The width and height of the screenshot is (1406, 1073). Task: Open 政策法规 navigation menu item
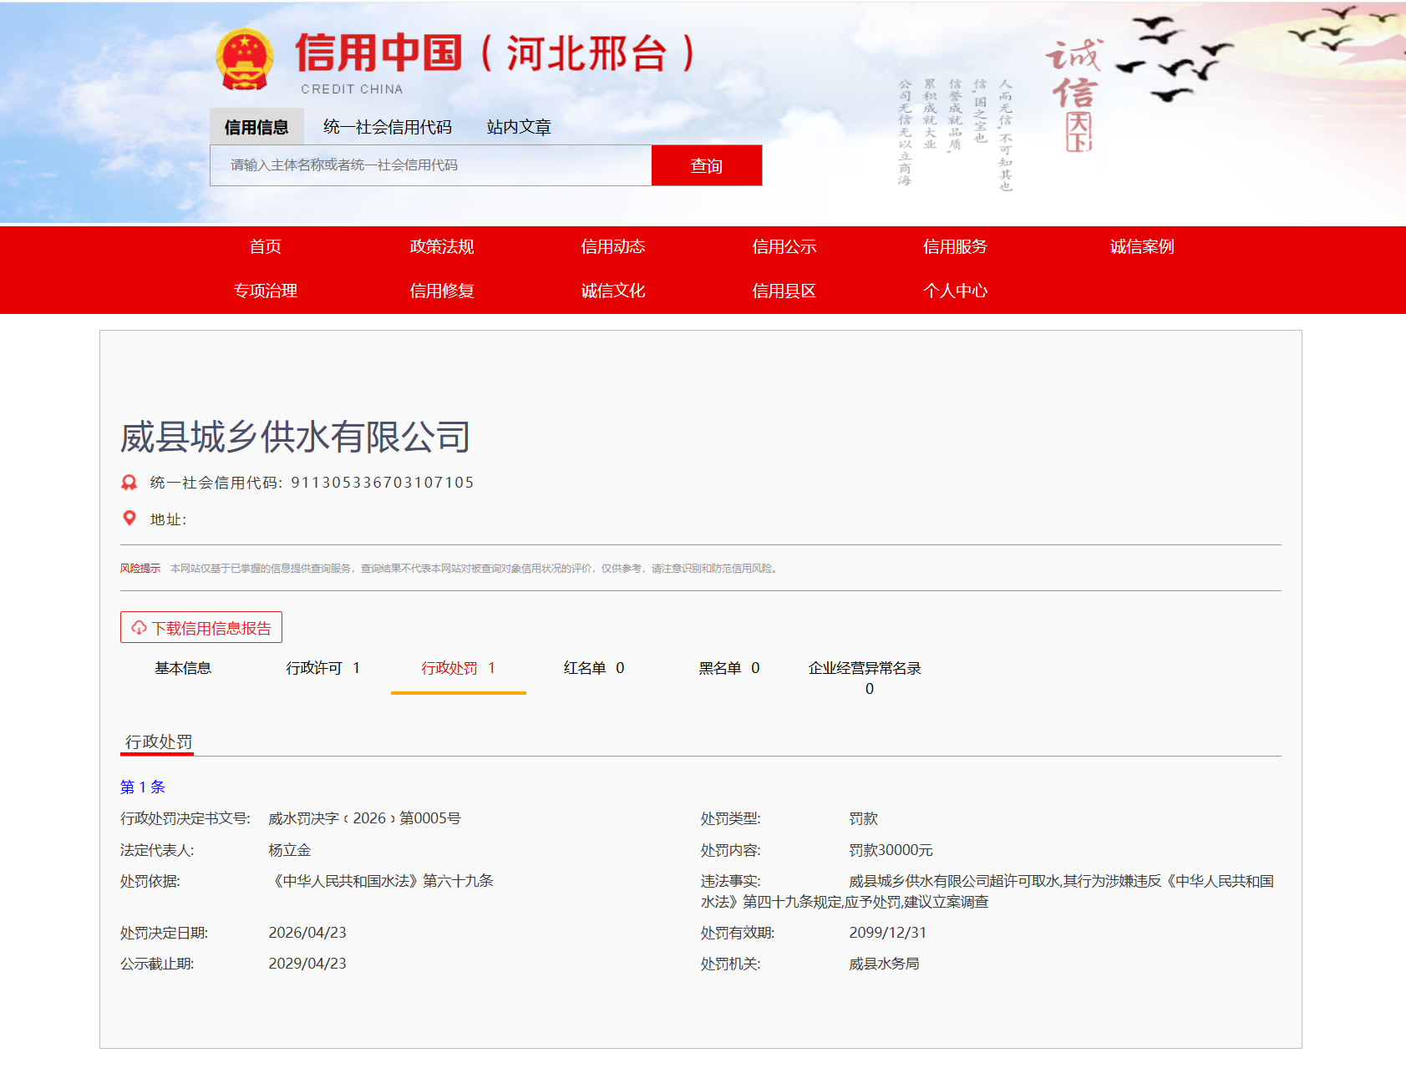click(x=441, y=246)
